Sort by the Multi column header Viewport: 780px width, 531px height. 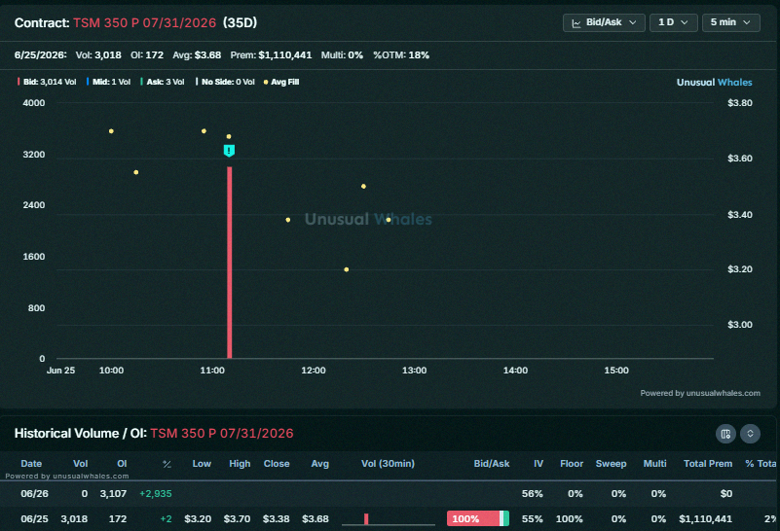[x=654, y=464]
